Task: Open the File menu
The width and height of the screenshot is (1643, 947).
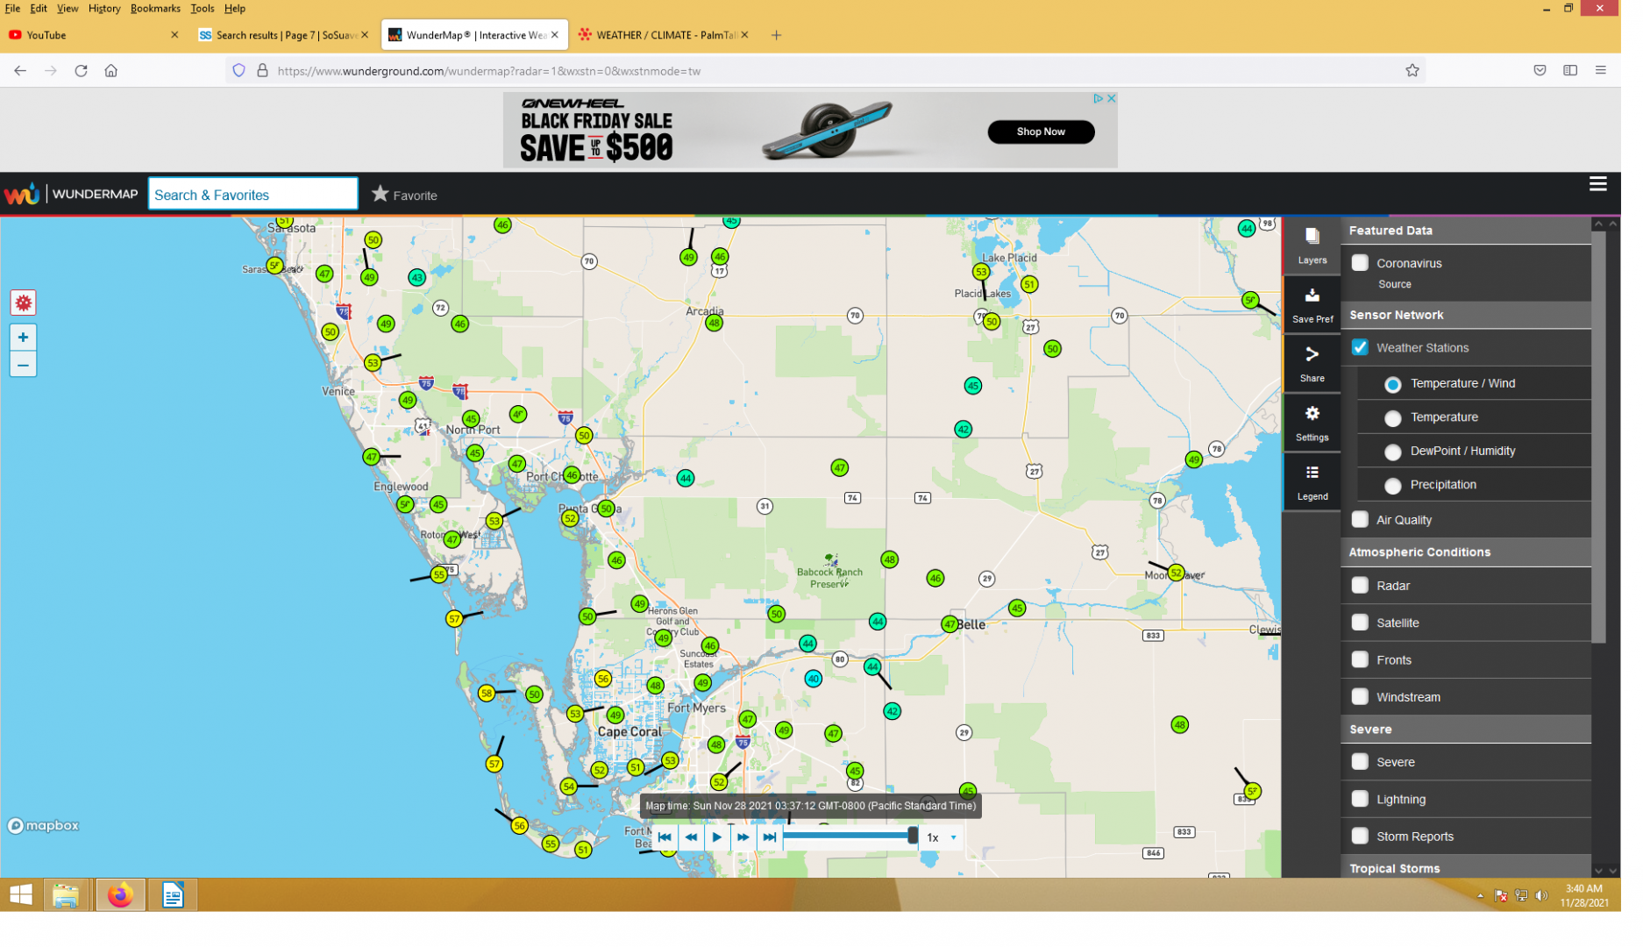Action: (x=12, y=9)
